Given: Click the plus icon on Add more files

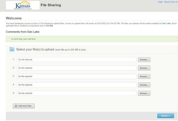Looking at the screenshot, I should (x=16, y=106).
